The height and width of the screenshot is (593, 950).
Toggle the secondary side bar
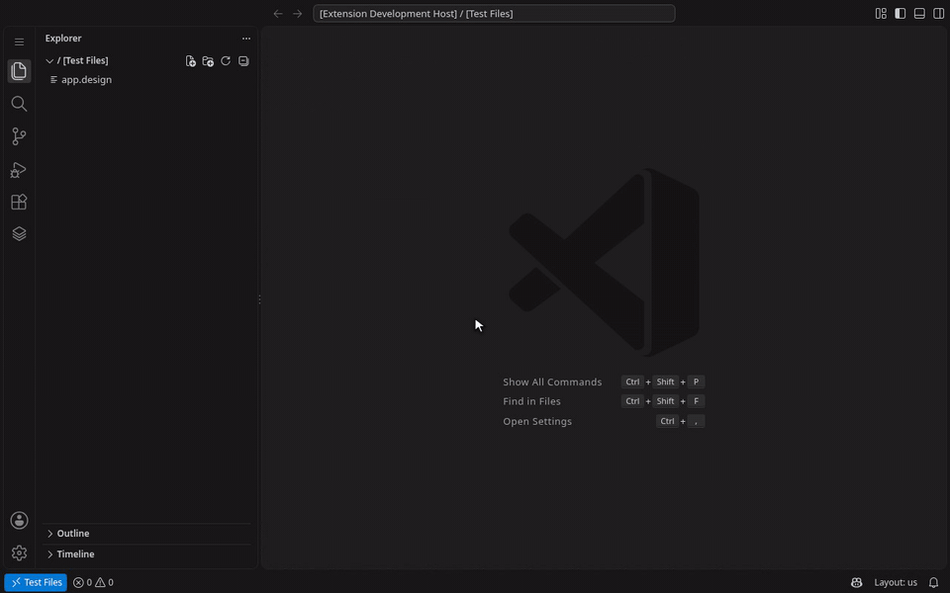click(x=938, y=13)
